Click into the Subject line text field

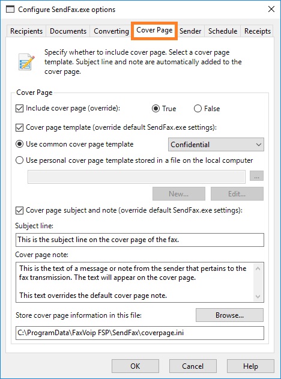point(140,240)
